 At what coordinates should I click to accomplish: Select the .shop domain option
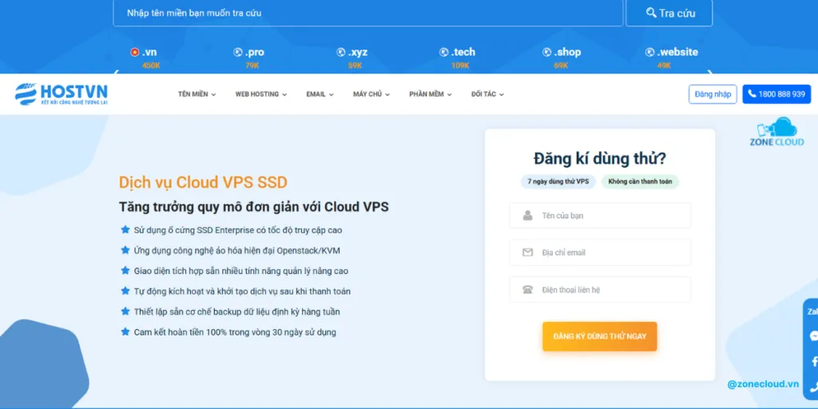[x=562, y=58]
